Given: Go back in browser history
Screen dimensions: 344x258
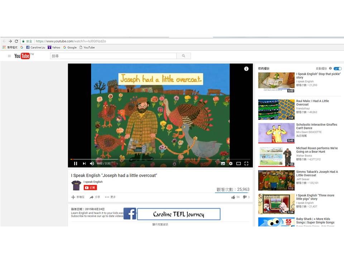Looking at the screenshot, I should click(x=4, y=41).
